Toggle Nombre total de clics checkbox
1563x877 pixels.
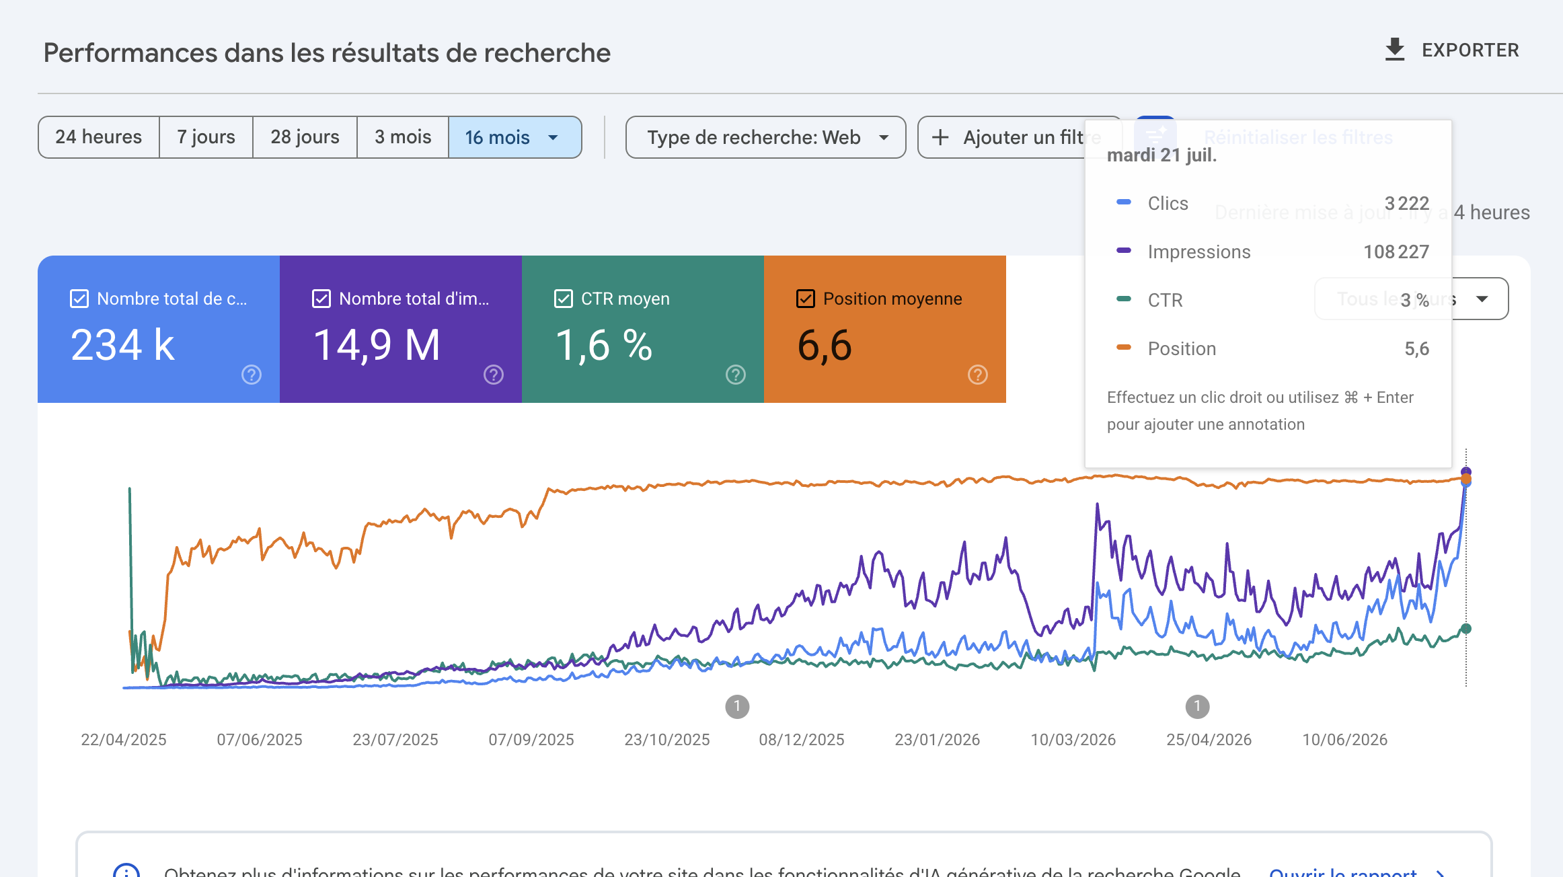79,299
